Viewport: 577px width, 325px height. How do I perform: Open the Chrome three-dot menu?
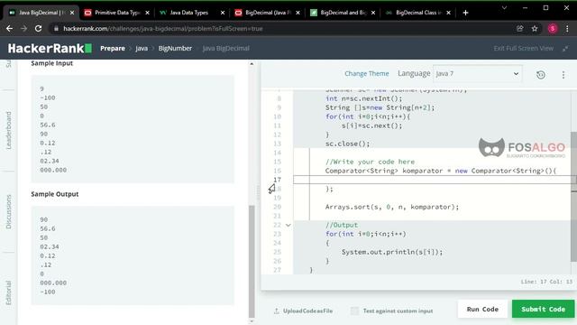567,28
